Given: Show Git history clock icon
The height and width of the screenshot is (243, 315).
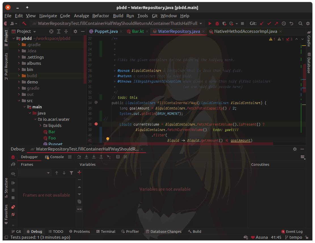Looking at the screenshot, I should pyautogui.click(x=284, y=23).
